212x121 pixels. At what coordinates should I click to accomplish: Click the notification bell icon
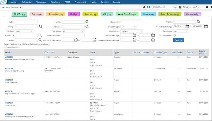[x=144, y=7]
